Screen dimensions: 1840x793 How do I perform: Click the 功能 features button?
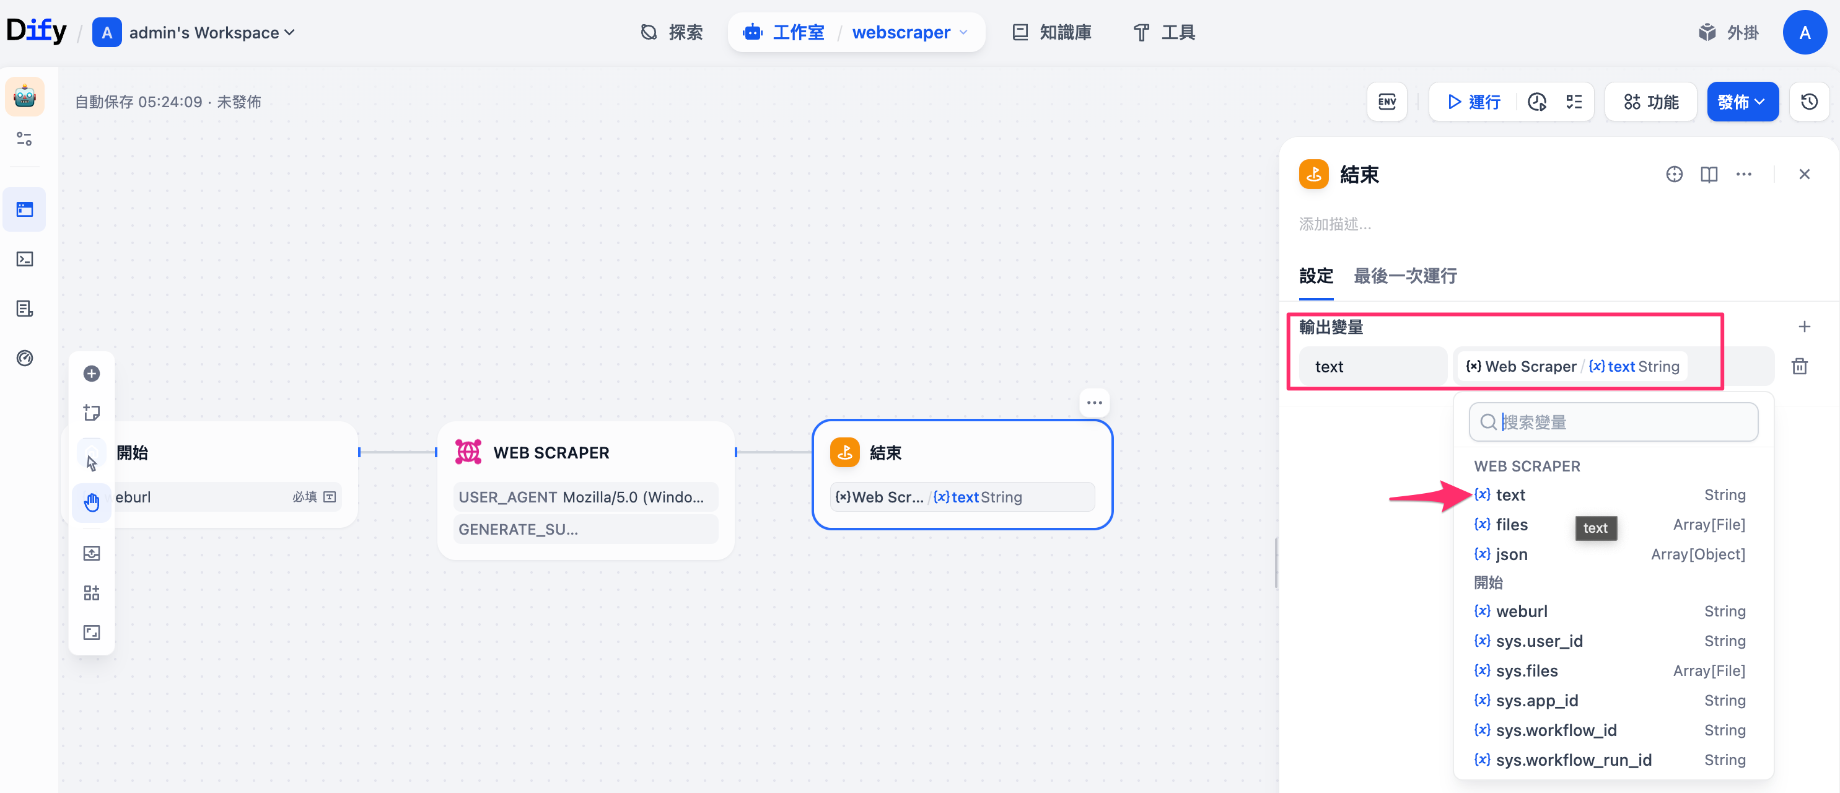(1650, 102)
